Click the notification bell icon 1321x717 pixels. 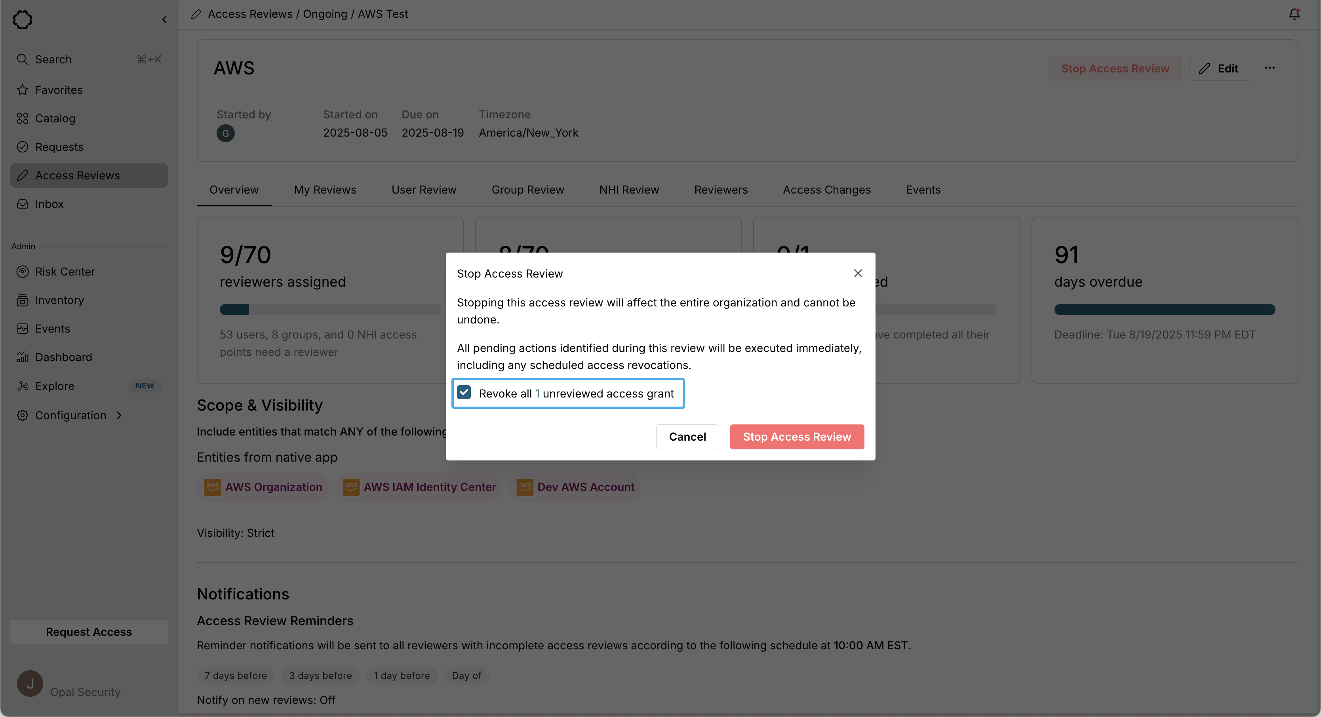point(1294,14)
